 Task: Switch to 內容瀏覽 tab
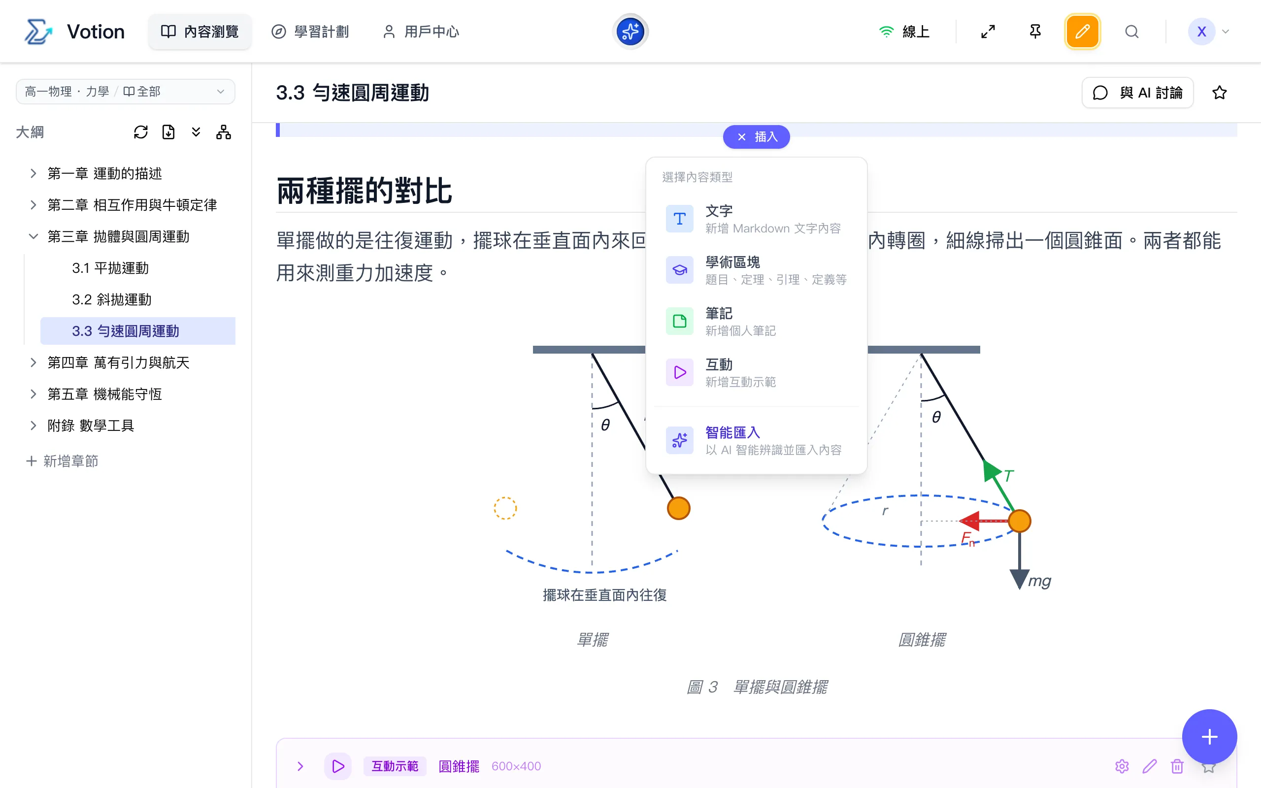pos(200,32)
